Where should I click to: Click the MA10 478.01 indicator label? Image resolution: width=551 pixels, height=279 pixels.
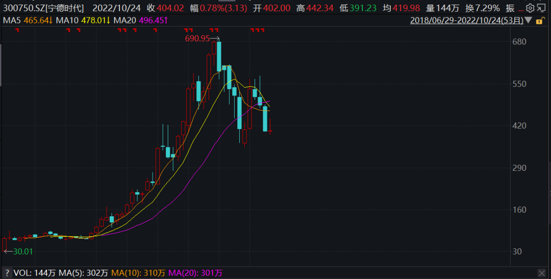click(84, 21)
